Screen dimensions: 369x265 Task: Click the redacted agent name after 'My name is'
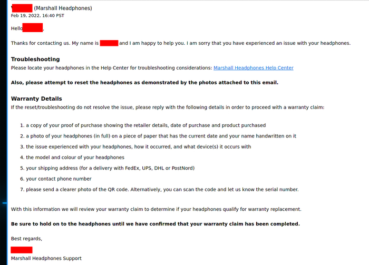pos(109,43)
